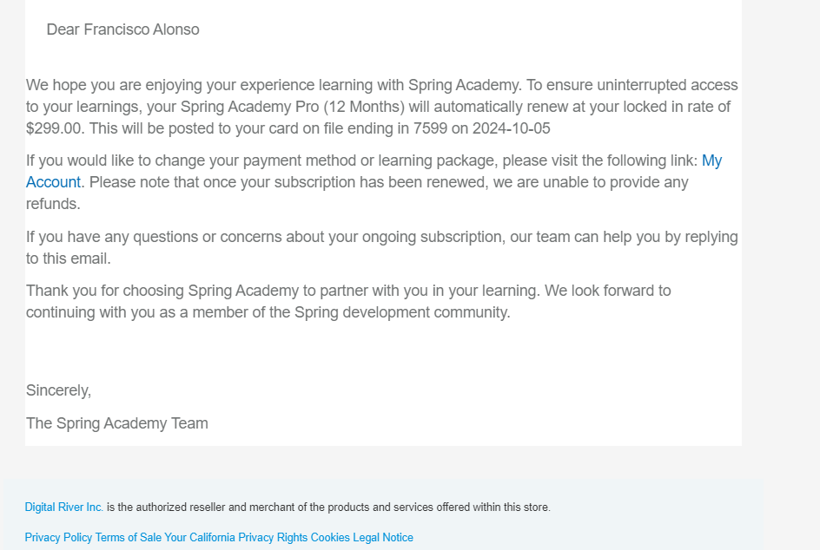Click the paragraph about replying to this email
Screen dimensions: 820x550
tap(381, 247)
